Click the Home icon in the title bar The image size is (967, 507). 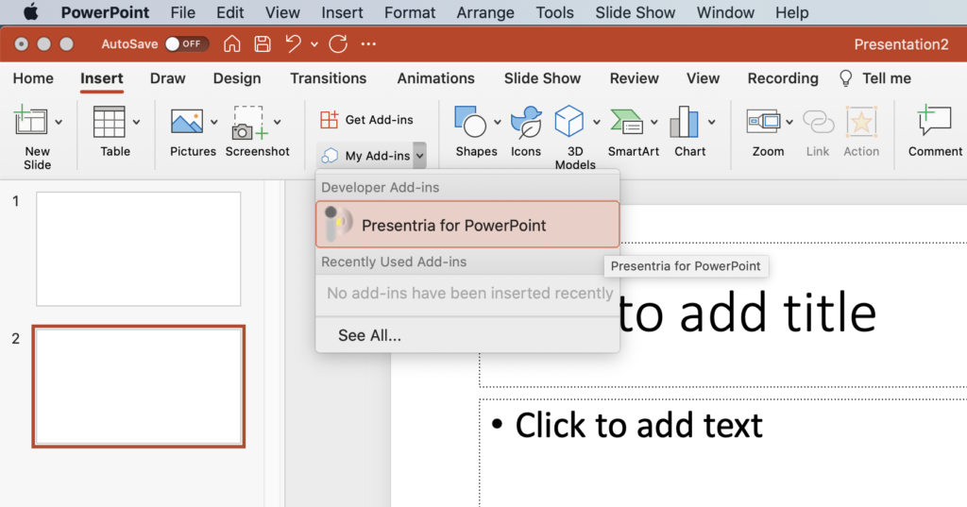pos(232,43)
